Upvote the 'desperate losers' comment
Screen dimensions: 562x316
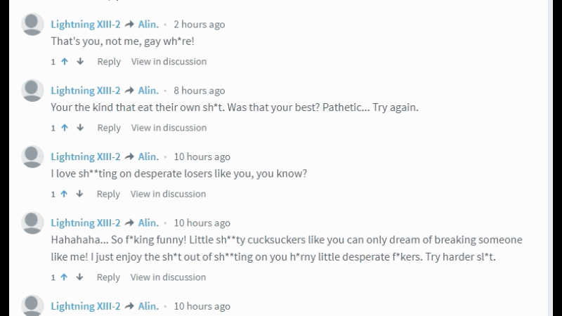click(65, 194)
